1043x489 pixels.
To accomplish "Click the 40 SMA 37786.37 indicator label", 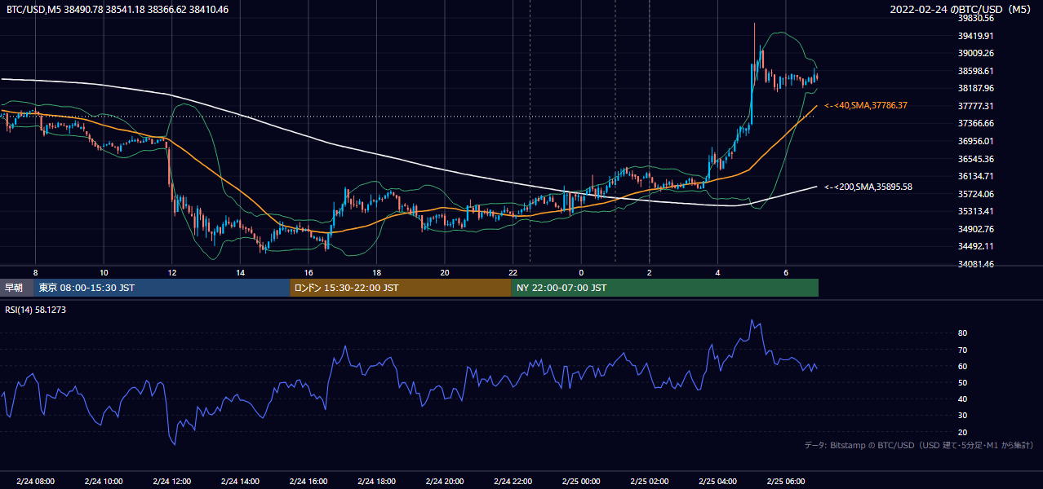I will tap(865, 105).
